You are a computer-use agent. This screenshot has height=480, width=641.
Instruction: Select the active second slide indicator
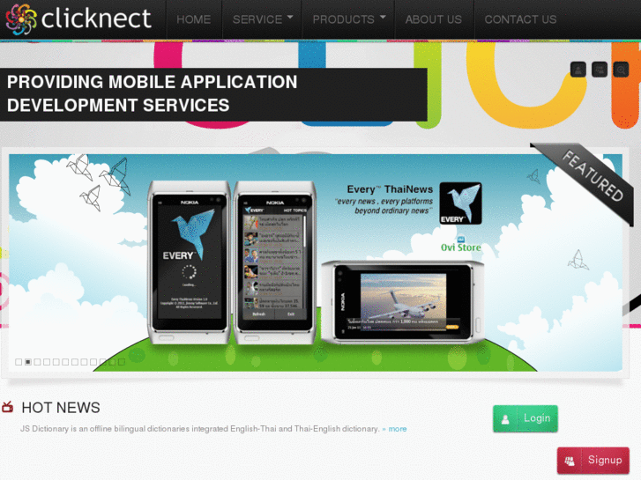tap(28, 362)
